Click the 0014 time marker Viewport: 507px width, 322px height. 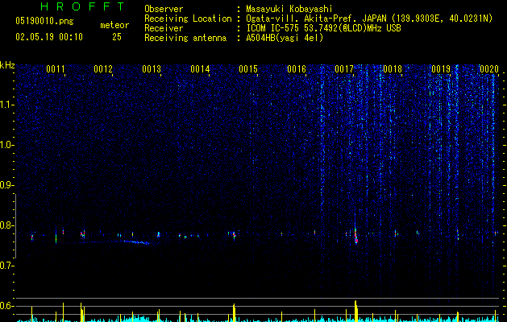point(200,68)
